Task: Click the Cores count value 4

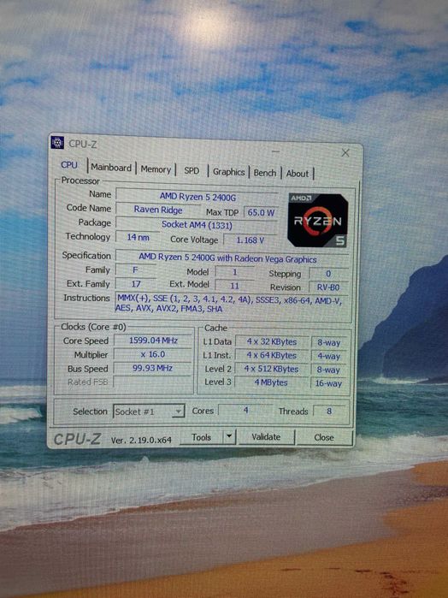Action: pyautogui.click(x=245, y=411)
